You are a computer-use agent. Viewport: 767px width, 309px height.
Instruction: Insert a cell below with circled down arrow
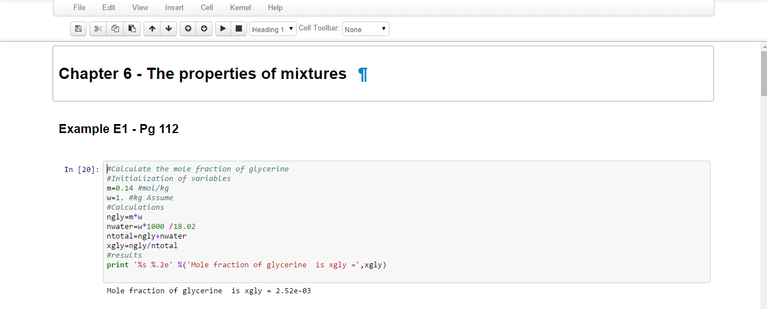point(204,29)
